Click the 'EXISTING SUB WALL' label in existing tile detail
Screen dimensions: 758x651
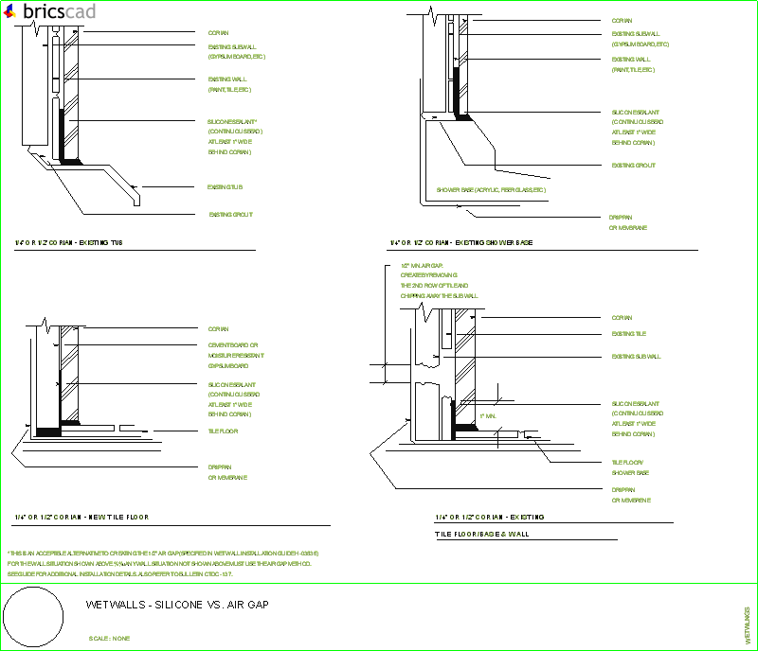point(636,357)
